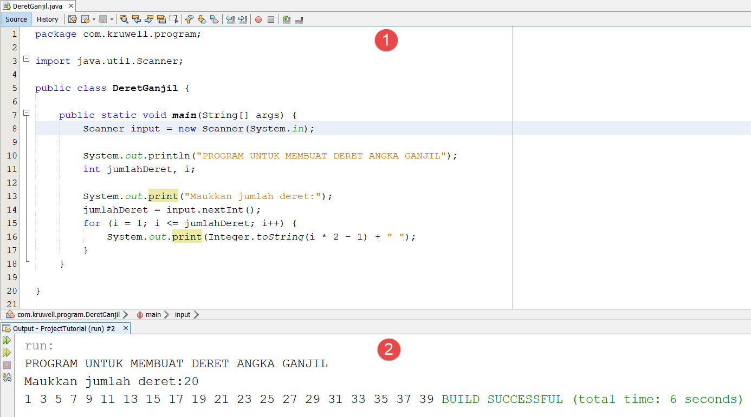Go to Find Next Occurrence
This screenshot has height=417, width=751.
click(149, 19)
